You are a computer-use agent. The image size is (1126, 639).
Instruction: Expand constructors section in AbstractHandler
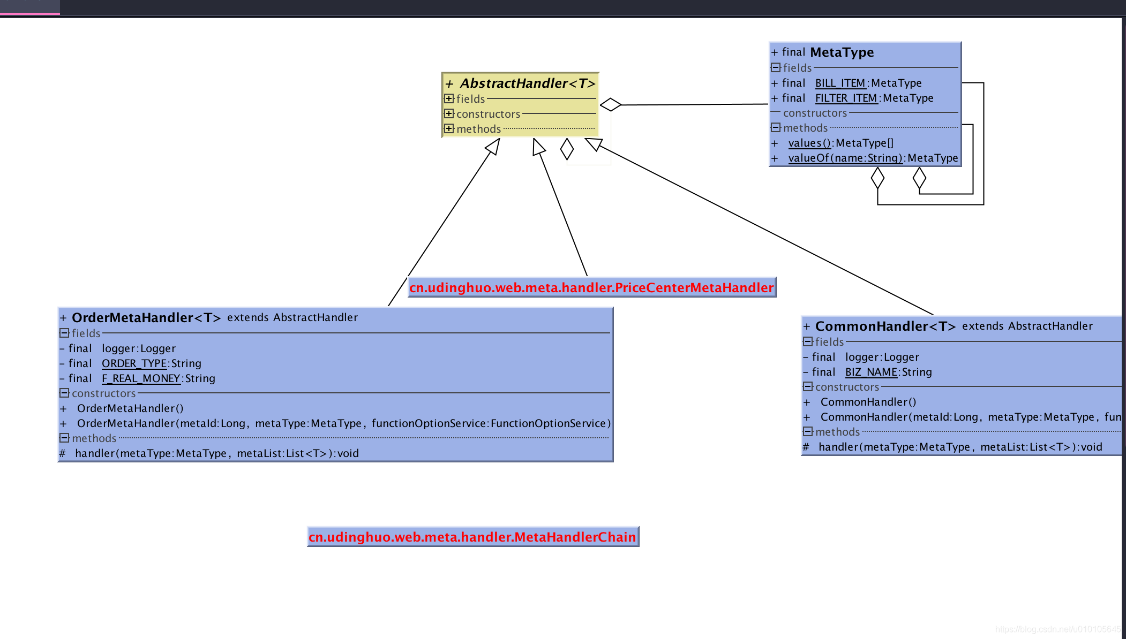coord(449,113)
